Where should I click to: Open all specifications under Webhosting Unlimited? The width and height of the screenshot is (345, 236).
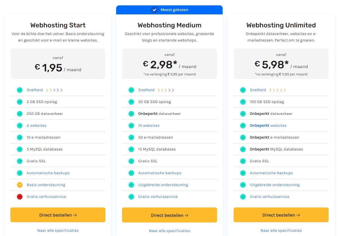[x=281, y=231]
